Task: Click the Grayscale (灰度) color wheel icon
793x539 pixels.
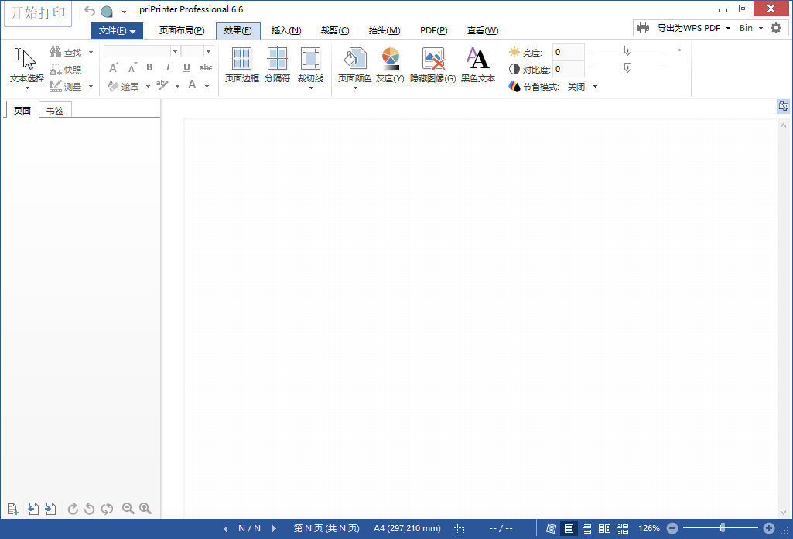Action: [391, 60]
